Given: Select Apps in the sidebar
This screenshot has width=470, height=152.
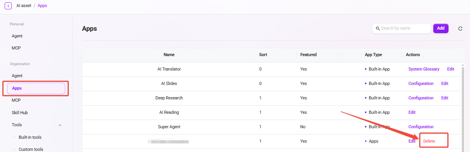Looking at the screenshot, I should click(x=36, y=88).
